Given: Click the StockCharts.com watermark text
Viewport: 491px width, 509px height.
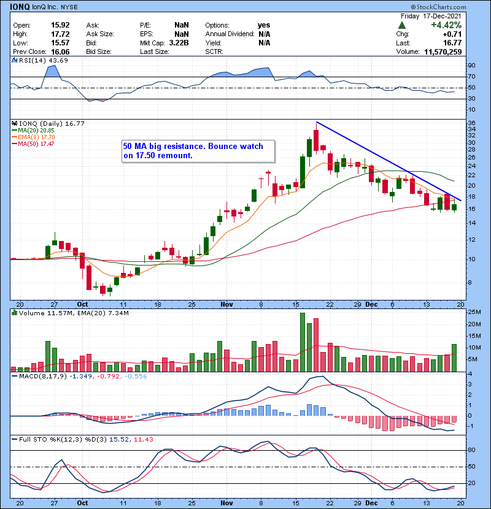Looking at the screenshot, I should point(439,7).
